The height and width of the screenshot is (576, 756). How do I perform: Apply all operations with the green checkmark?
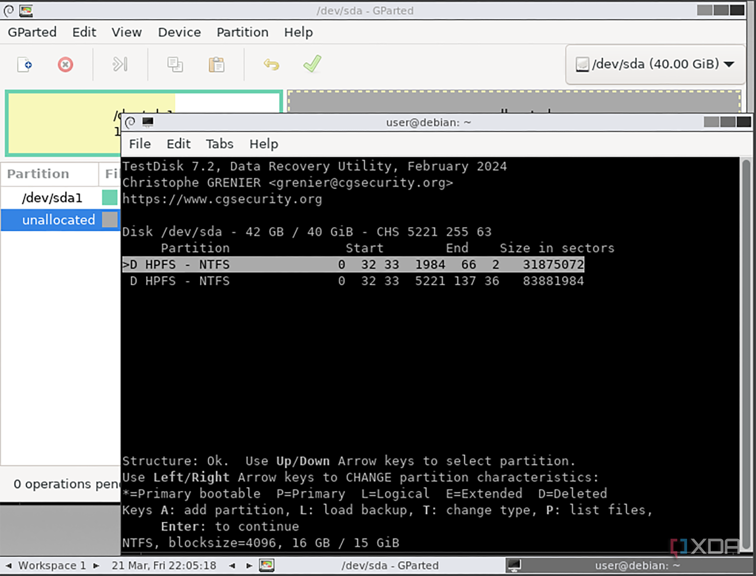point(313,64)
